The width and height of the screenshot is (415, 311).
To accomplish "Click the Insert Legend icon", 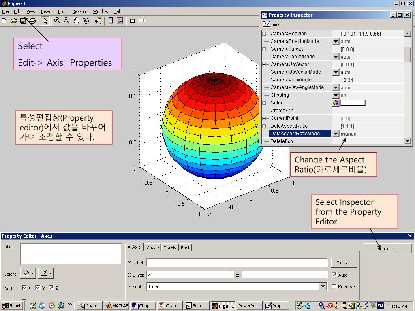I will click(x=120, y=21).
